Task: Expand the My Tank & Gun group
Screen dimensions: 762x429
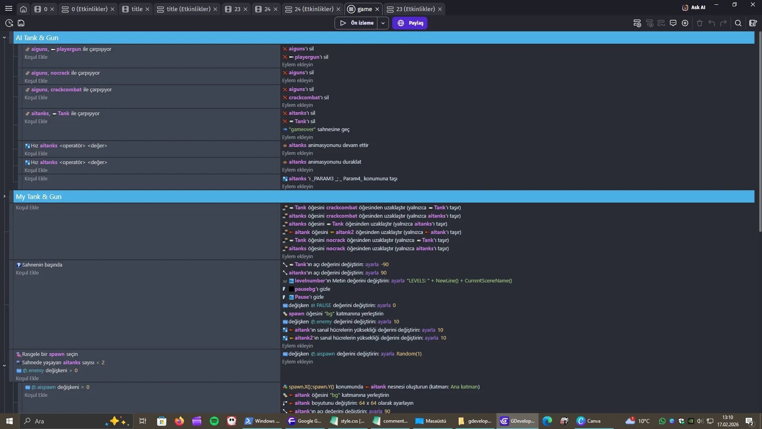Action: click(4, 196)
